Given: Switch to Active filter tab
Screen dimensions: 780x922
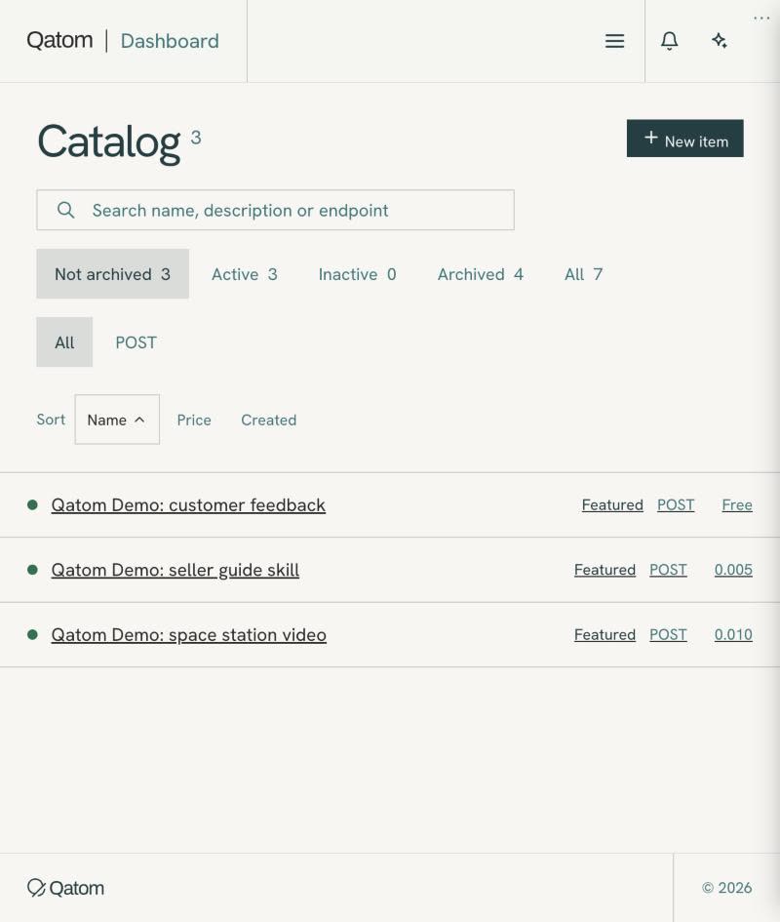Looking at the screenshot, I should 245,274.
